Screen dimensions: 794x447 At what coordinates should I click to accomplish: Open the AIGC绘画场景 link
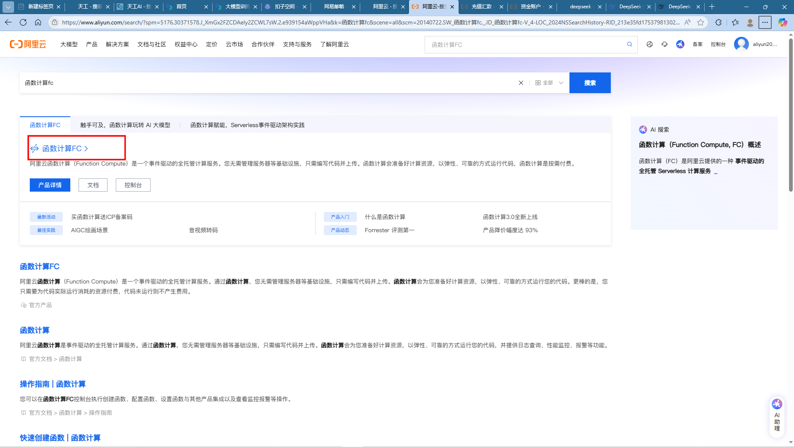click(x=89, y=230)
